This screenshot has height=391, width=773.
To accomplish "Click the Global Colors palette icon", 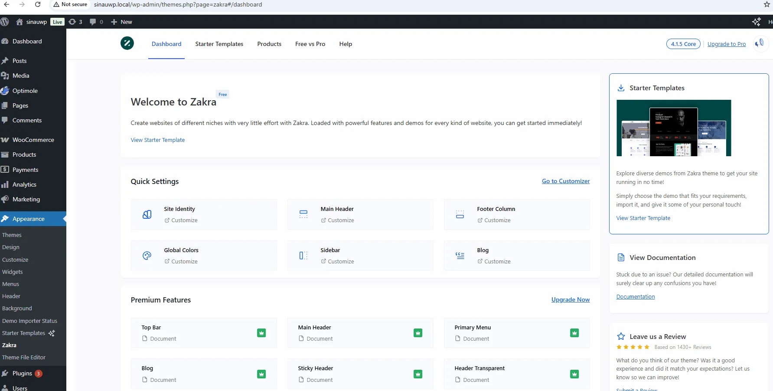I will pos(147,255).
